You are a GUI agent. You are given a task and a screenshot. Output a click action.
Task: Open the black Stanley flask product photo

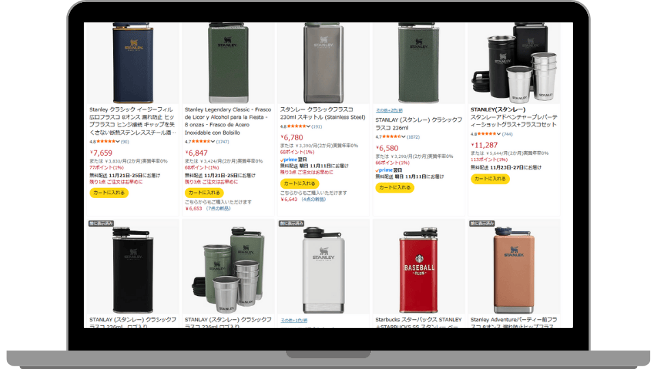(x=133, y=270)
